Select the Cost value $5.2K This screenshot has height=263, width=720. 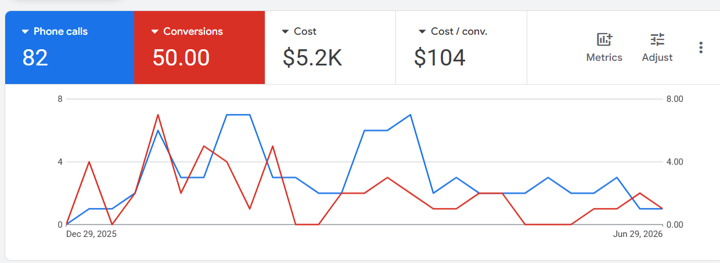tap(312, 57)
